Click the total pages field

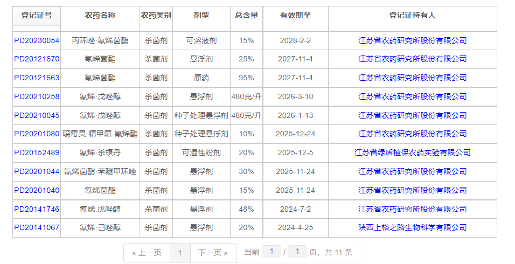tap(297, 252)
